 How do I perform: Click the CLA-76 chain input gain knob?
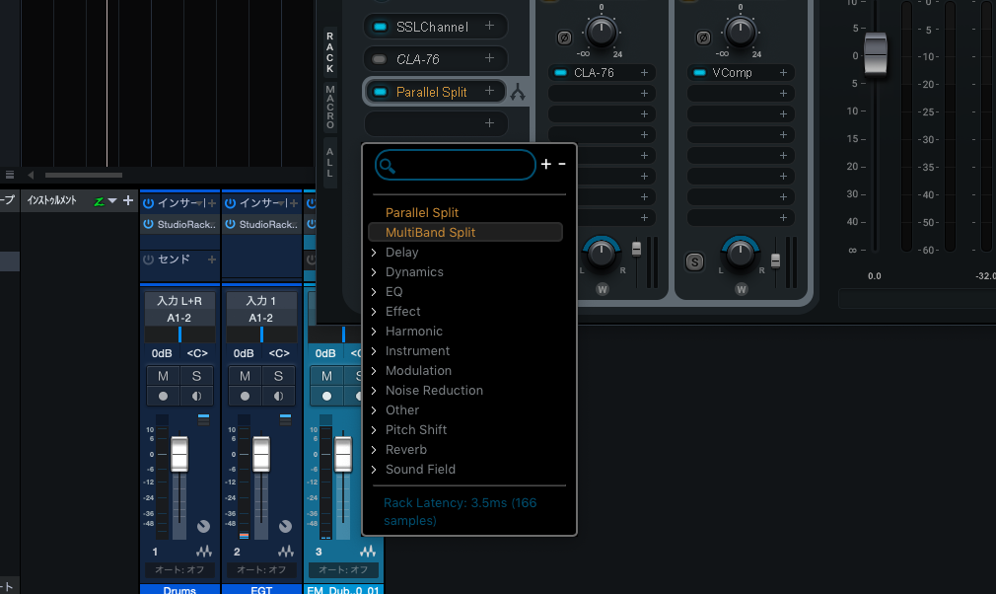pyautogui.click(x=601, y=32)
